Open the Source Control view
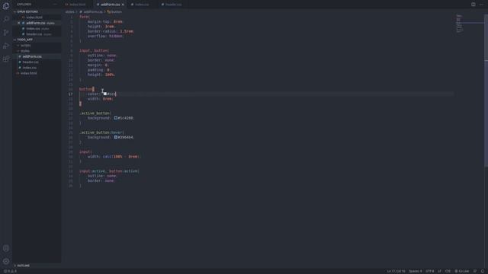The image size is (488, 274). 6,32
